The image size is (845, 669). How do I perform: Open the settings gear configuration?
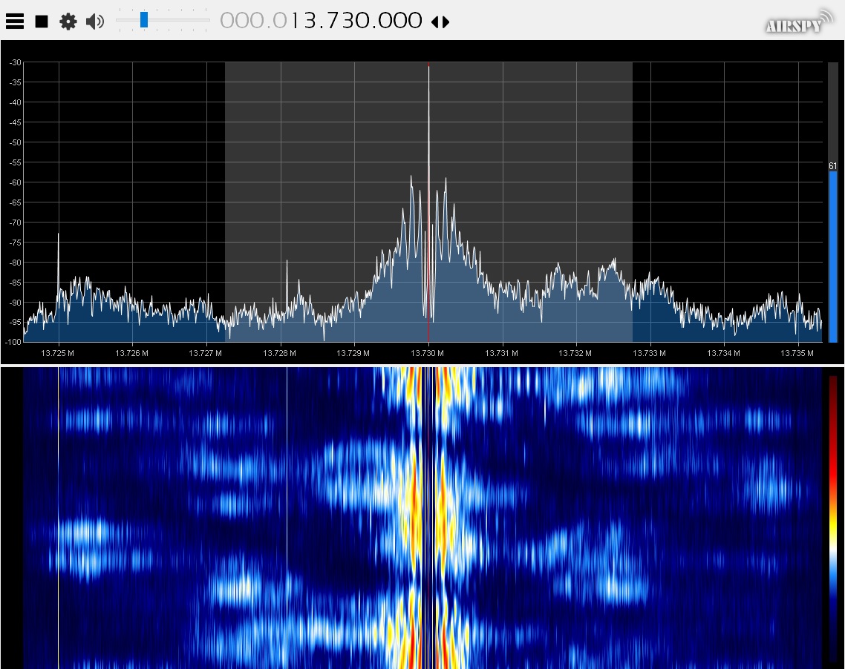(x=68, y=22)
